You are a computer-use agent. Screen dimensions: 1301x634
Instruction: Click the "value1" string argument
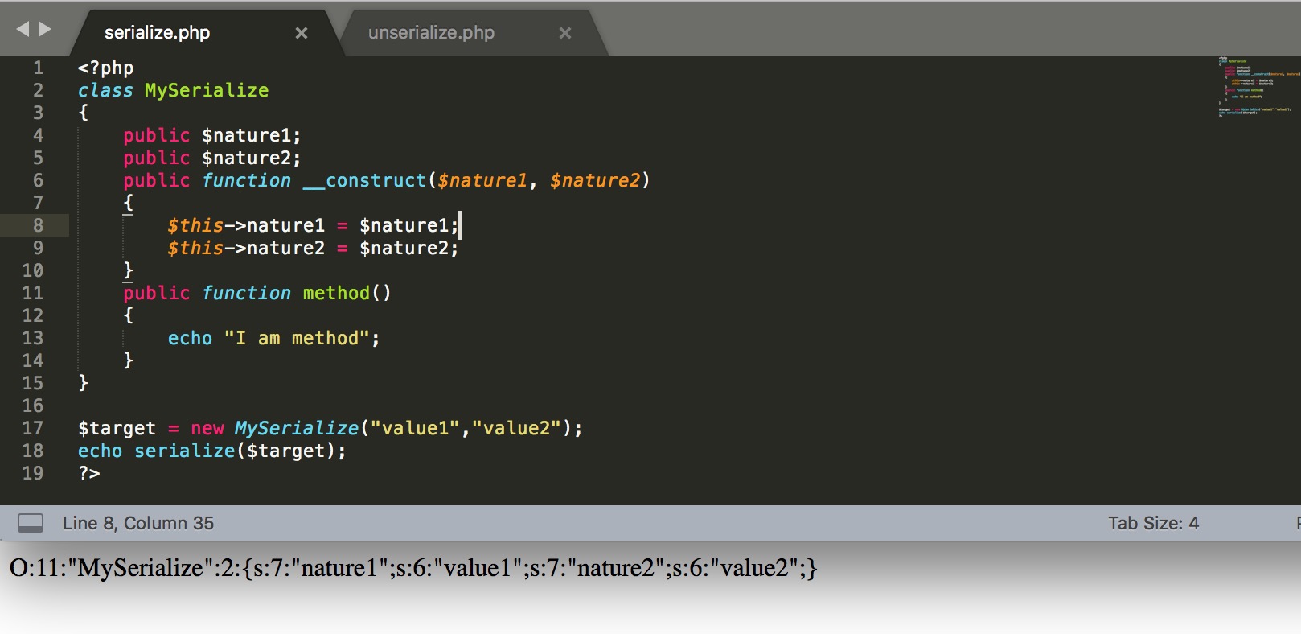click(415, 428)
